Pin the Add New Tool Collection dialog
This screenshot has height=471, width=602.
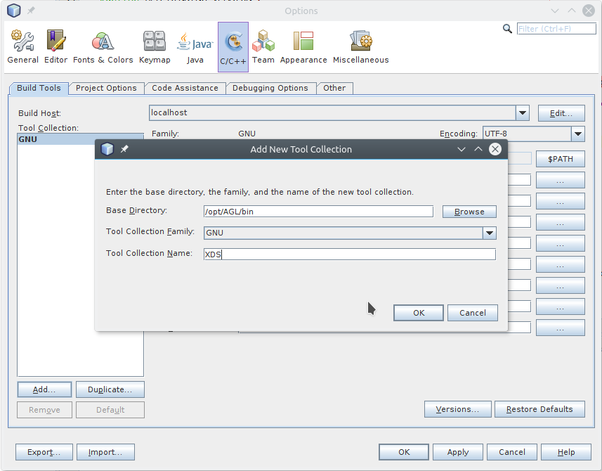[124, 149]
